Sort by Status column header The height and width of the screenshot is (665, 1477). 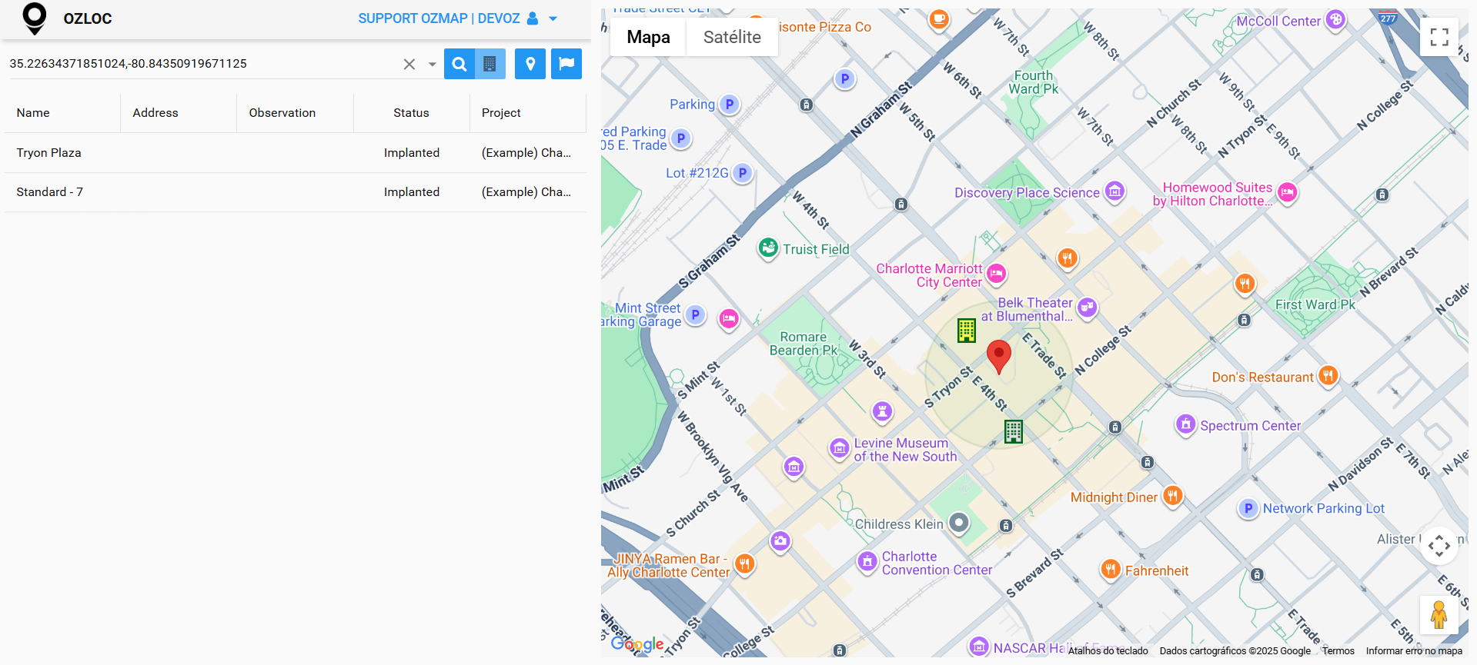(411, 113)
